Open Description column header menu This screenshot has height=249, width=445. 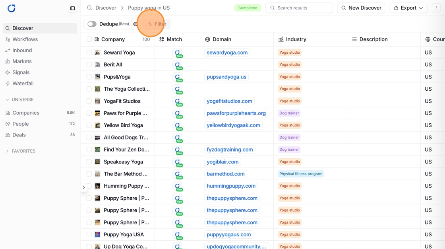click(x=384, y=39)
